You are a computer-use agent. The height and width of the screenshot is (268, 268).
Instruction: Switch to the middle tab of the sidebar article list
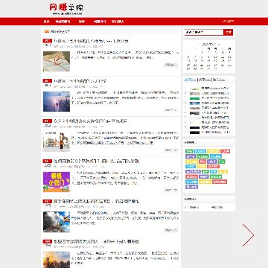pyautogui.click(x=205, y=80)
